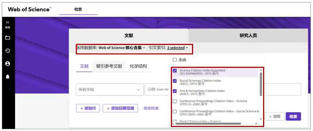313x131 pixels.
Task: Click the Conference Proceedings Citation Index – Science label
Action: coord(213,103)
